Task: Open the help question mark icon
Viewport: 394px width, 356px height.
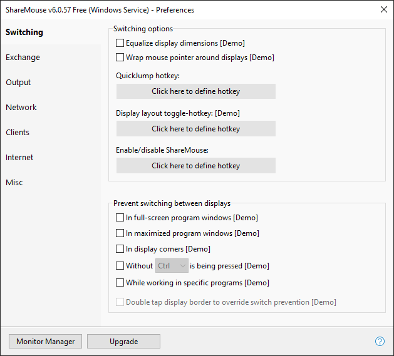Action: (x=380, y=341)
